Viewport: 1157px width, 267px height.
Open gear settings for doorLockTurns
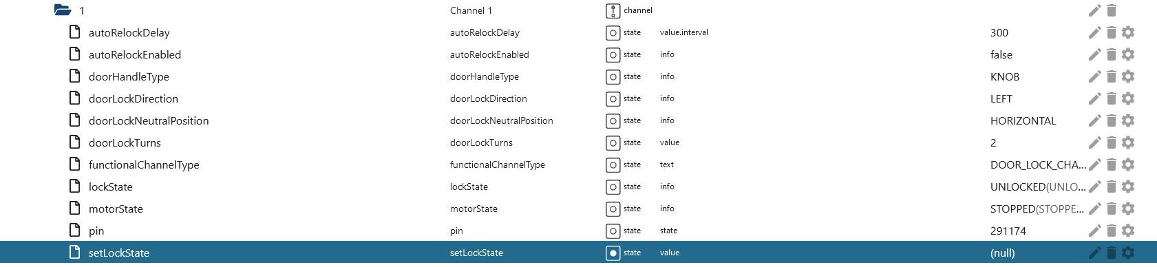(x=1127, y=142)
